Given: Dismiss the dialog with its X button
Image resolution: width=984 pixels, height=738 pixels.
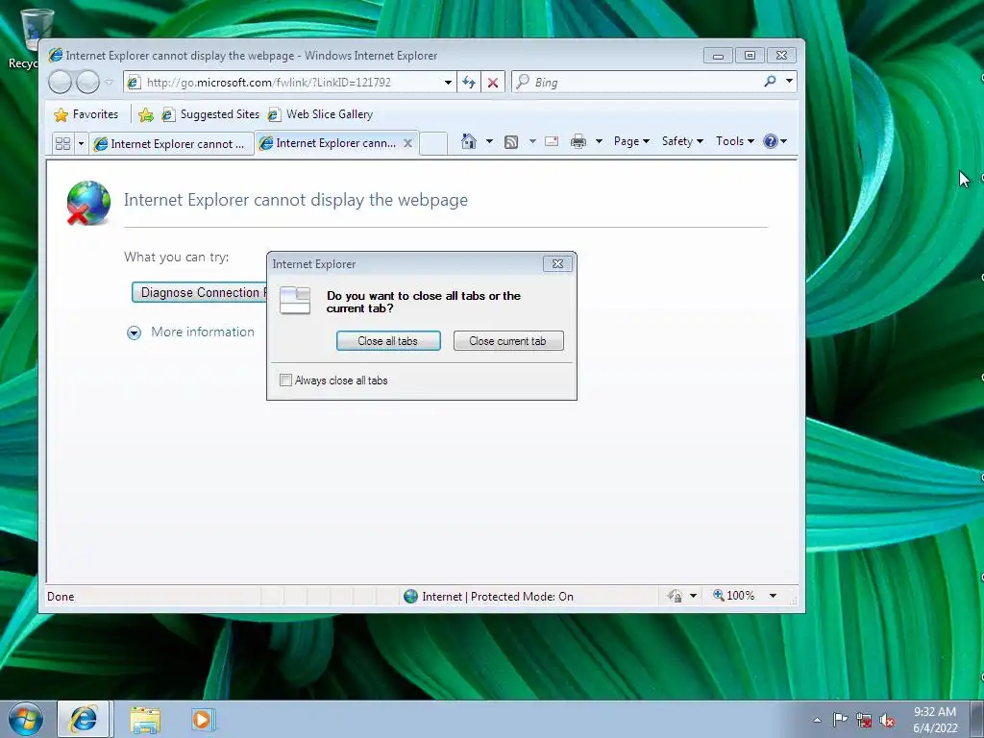Looking at the screenshot, I should (557, 263).
